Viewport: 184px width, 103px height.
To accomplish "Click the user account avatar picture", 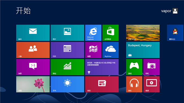I will coord(175,11).
